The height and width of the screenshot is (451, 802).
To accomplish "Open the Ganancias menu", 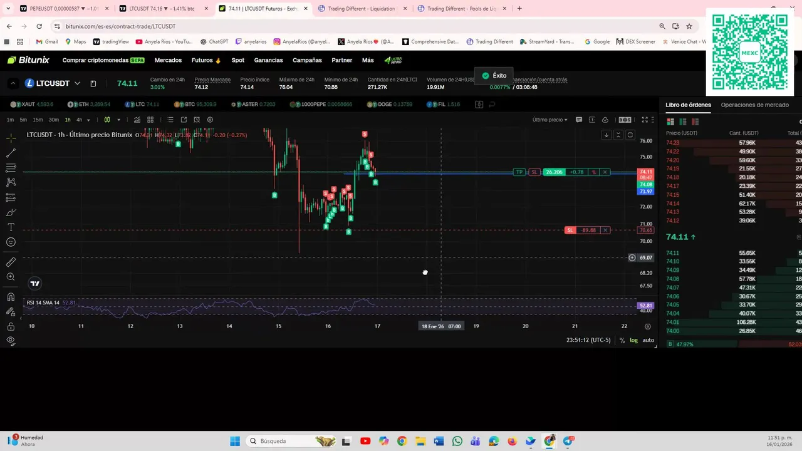I will coord(268,60).
